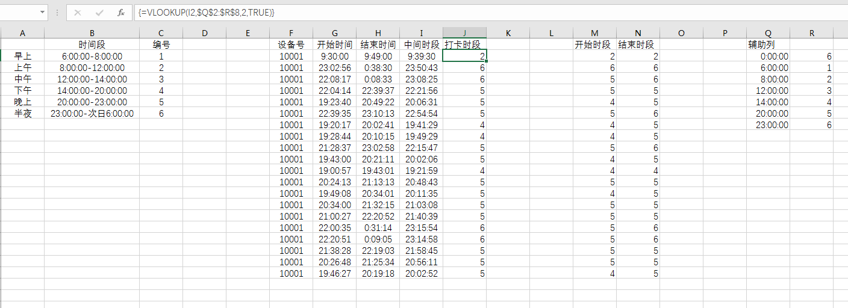Select end time cell 20:19:18
The image size is (848, 308).
coord(378,273)
